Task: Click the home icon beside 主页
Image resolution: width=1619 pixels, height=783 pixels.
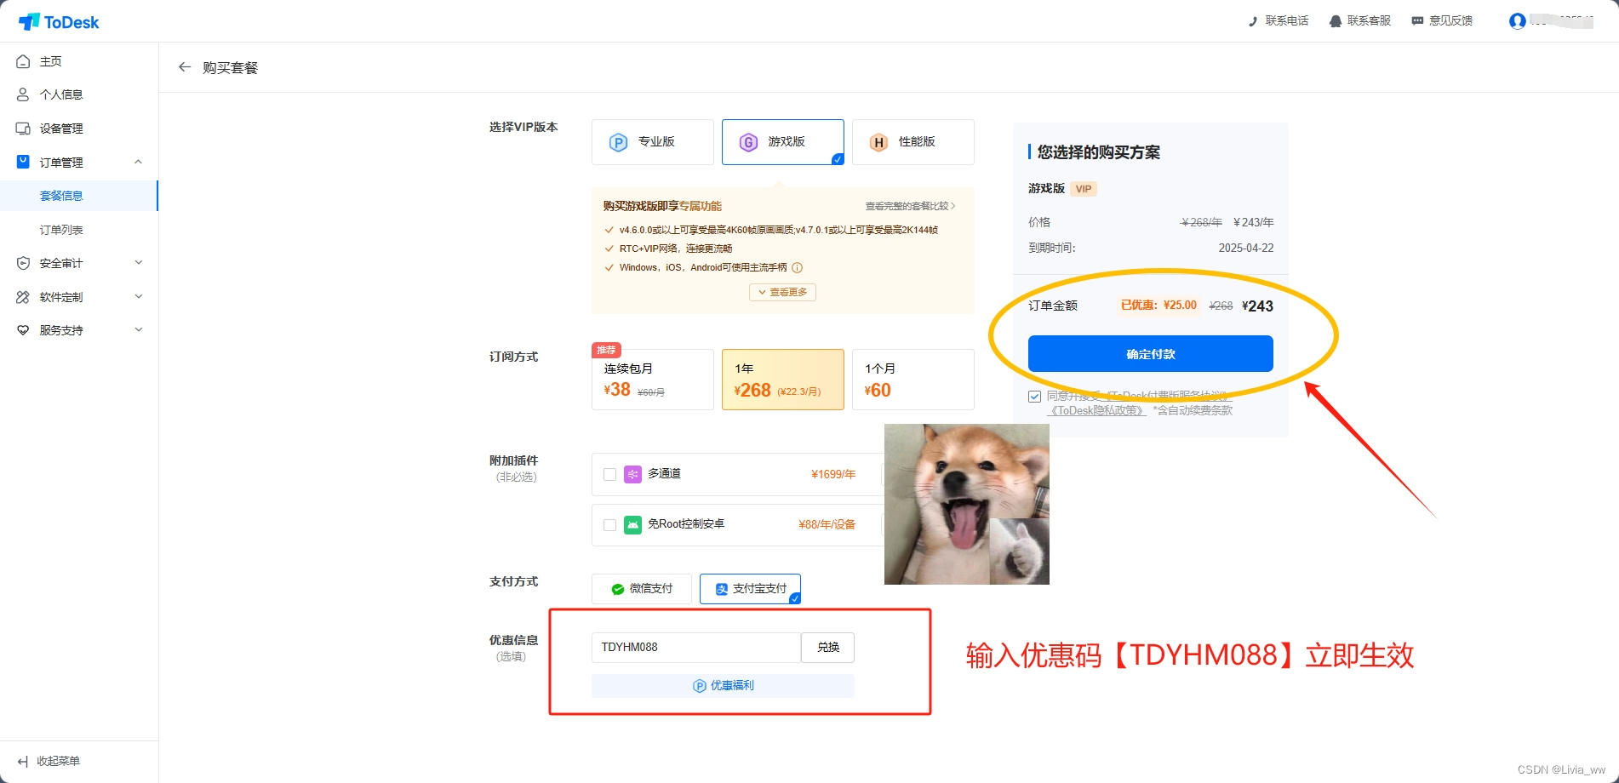Action: [x=23, y=61]
